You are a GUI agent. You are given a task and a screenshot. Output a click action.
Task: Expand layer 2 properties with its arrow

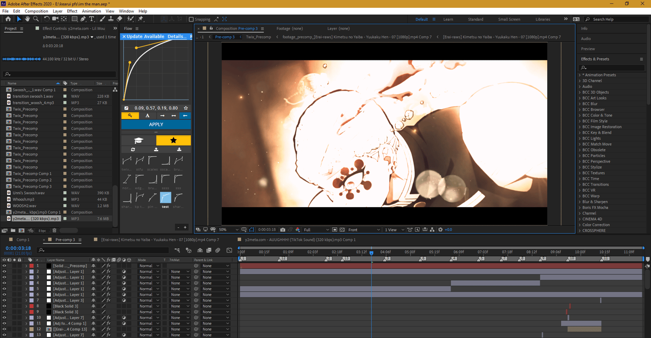click(26, 272)
